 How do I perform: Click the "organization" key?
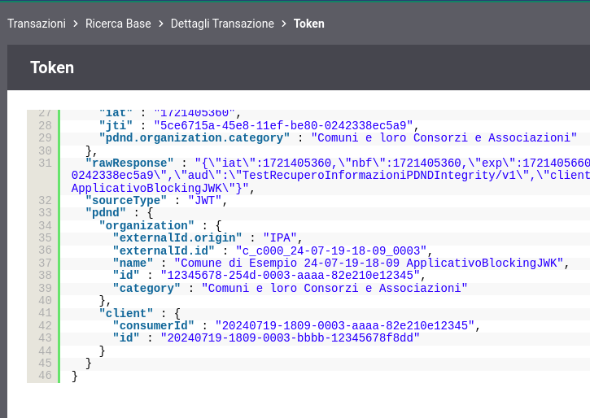pyautogui.click(x=146, y=225)
